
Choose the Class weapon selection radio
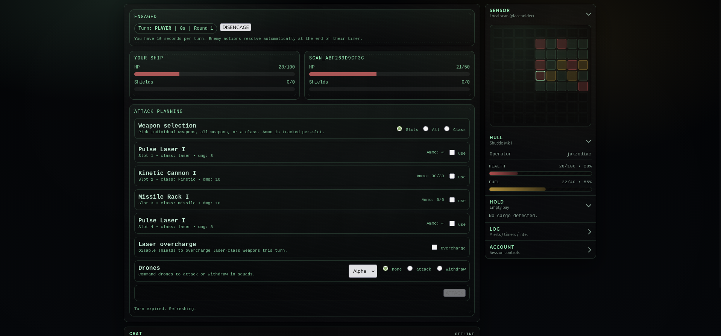click(447, 129)
